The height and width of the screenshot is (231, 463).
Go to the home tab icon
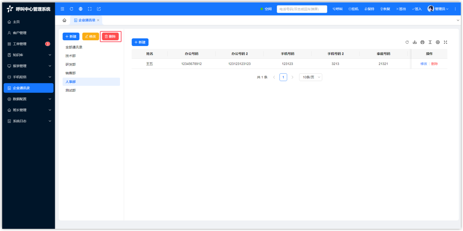pyautogui.click(x=64, y=20)
